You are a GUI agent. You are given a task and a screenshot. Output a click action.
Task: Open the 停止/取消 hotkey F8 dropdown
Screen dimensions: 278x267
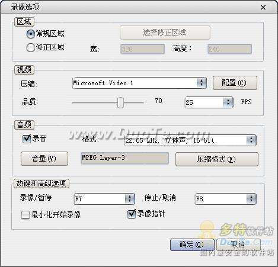(x=226, y=198)
